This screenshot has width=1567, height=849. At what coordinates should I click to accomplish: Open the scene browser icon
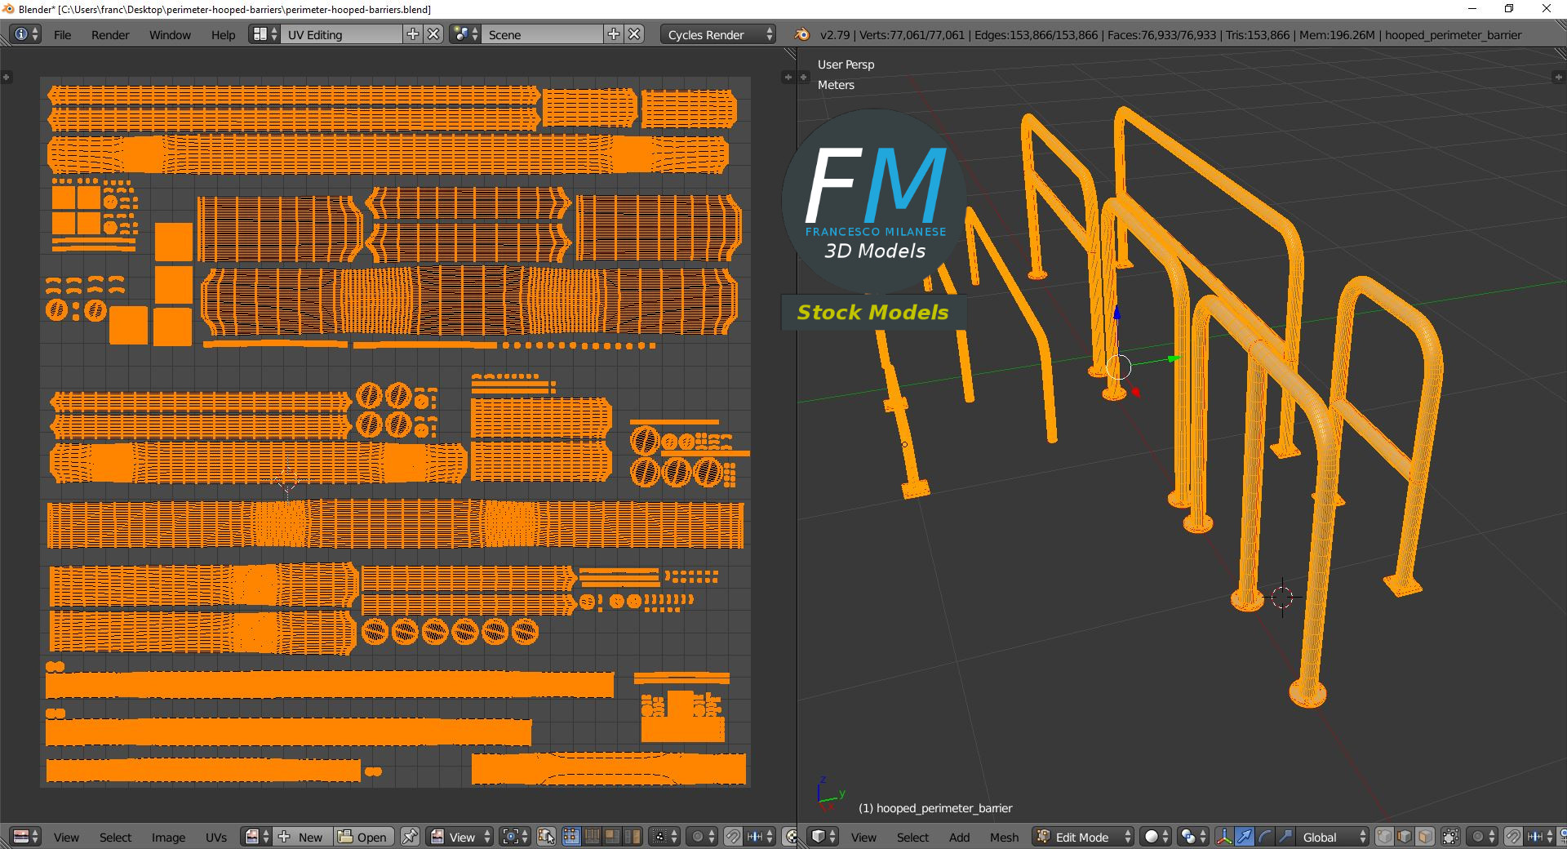[x=465, y=34]
